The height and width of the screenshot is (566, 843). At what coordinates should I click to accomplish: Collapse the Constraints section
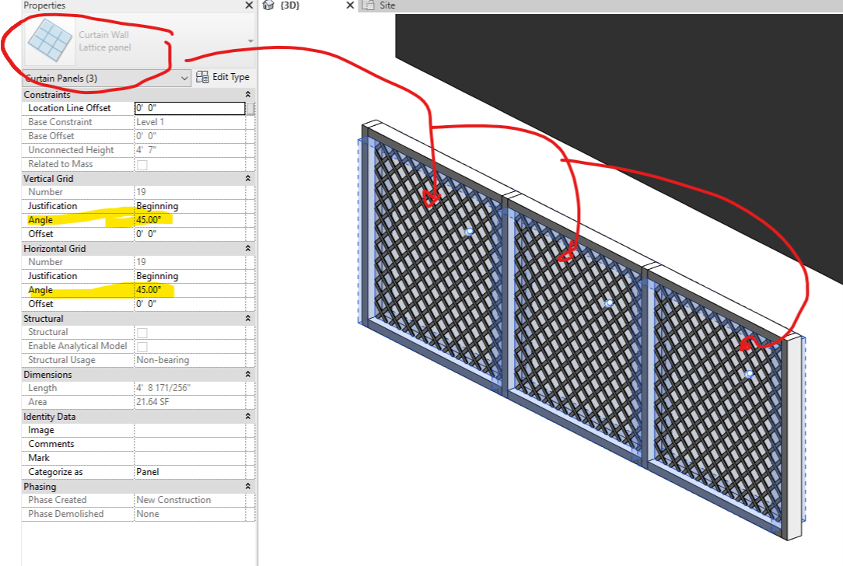click(249, 94)
